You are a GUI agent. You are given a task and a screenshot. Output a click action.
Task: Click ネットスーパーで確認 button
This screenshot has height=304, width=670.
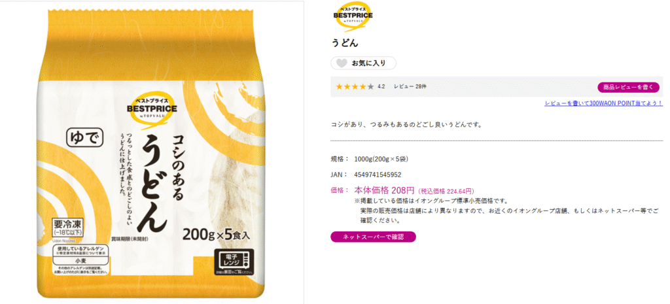(x=373, y=237)
